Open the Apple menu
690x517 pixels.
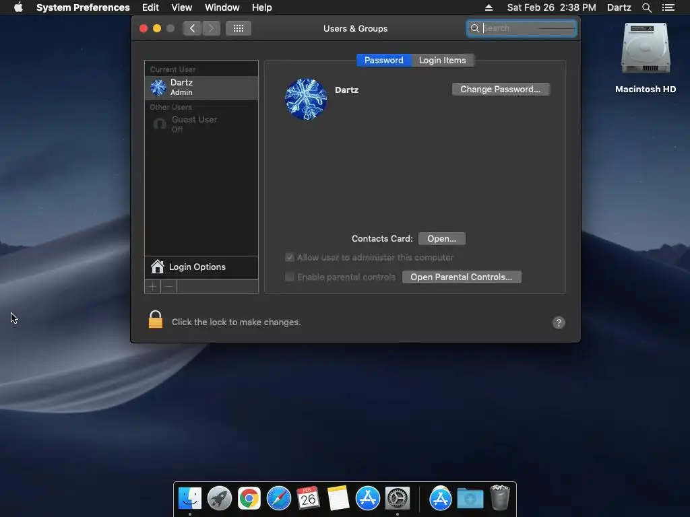[18, 7]
